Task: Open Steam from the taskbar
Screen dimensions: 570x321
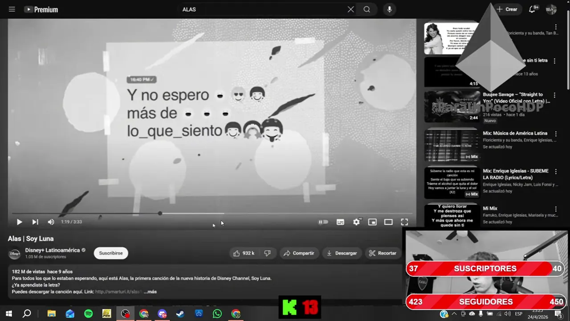Action: point(180,314)
